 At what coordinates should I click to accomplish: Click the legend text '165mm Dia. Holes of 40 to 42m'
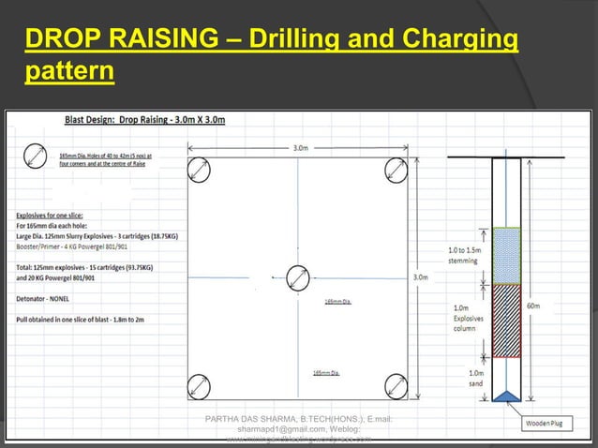click(x=106, y=159)
